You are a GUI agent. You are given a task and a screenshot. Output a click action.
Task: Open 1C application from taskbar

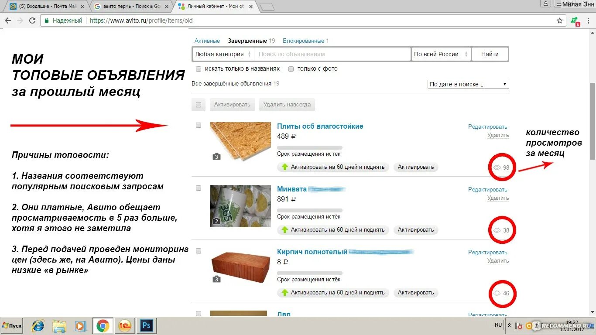(x=124, y=326)
